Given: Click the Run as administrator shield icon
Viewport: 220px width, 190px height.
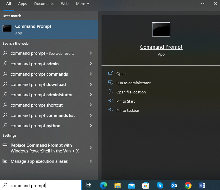Looking at the screenshot, I should [111, 83].
